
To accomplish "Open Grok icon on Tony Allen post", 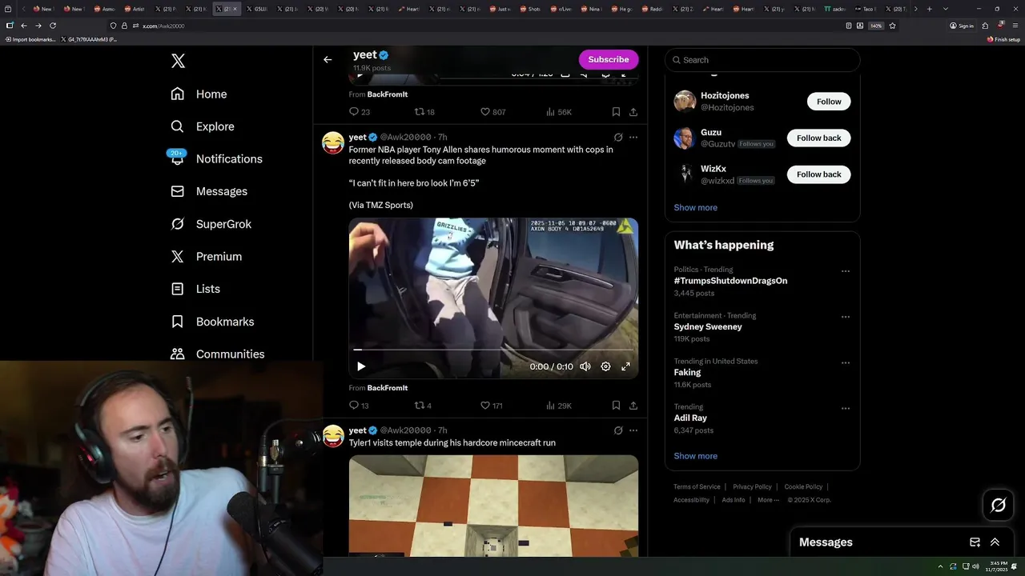I will tap(618, 138).
